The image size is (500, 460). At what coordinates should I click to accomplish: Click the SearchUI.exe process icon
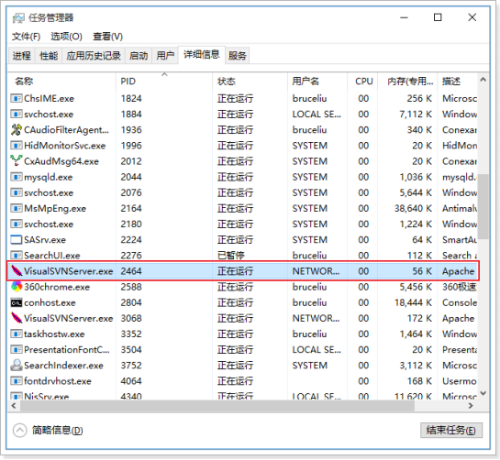[17, 255]
